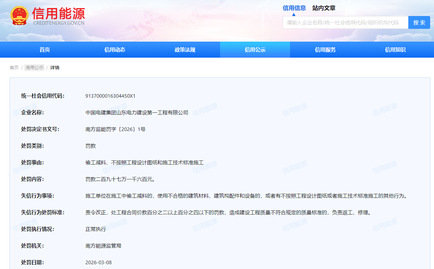
Task: Click the national emblem logo icon
Action: tap(19, 15)
